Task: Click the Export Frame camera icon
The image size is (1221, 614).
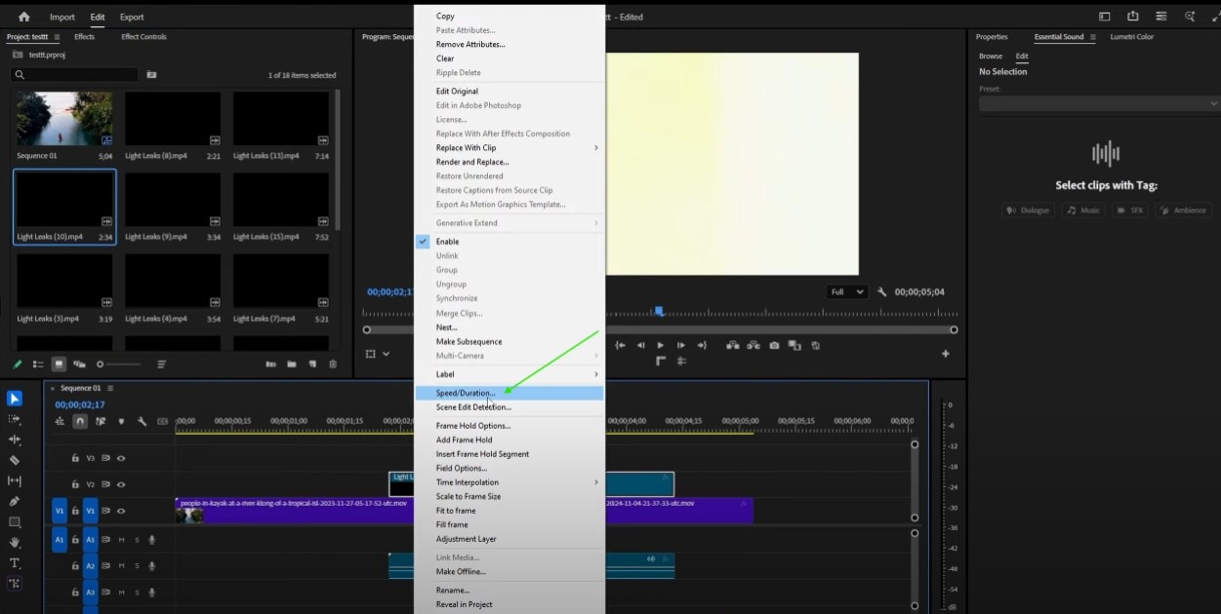Action: tap(774, 345)
